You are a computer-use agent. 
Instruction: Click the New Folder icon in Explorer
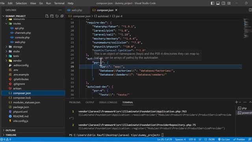[52, 16]
